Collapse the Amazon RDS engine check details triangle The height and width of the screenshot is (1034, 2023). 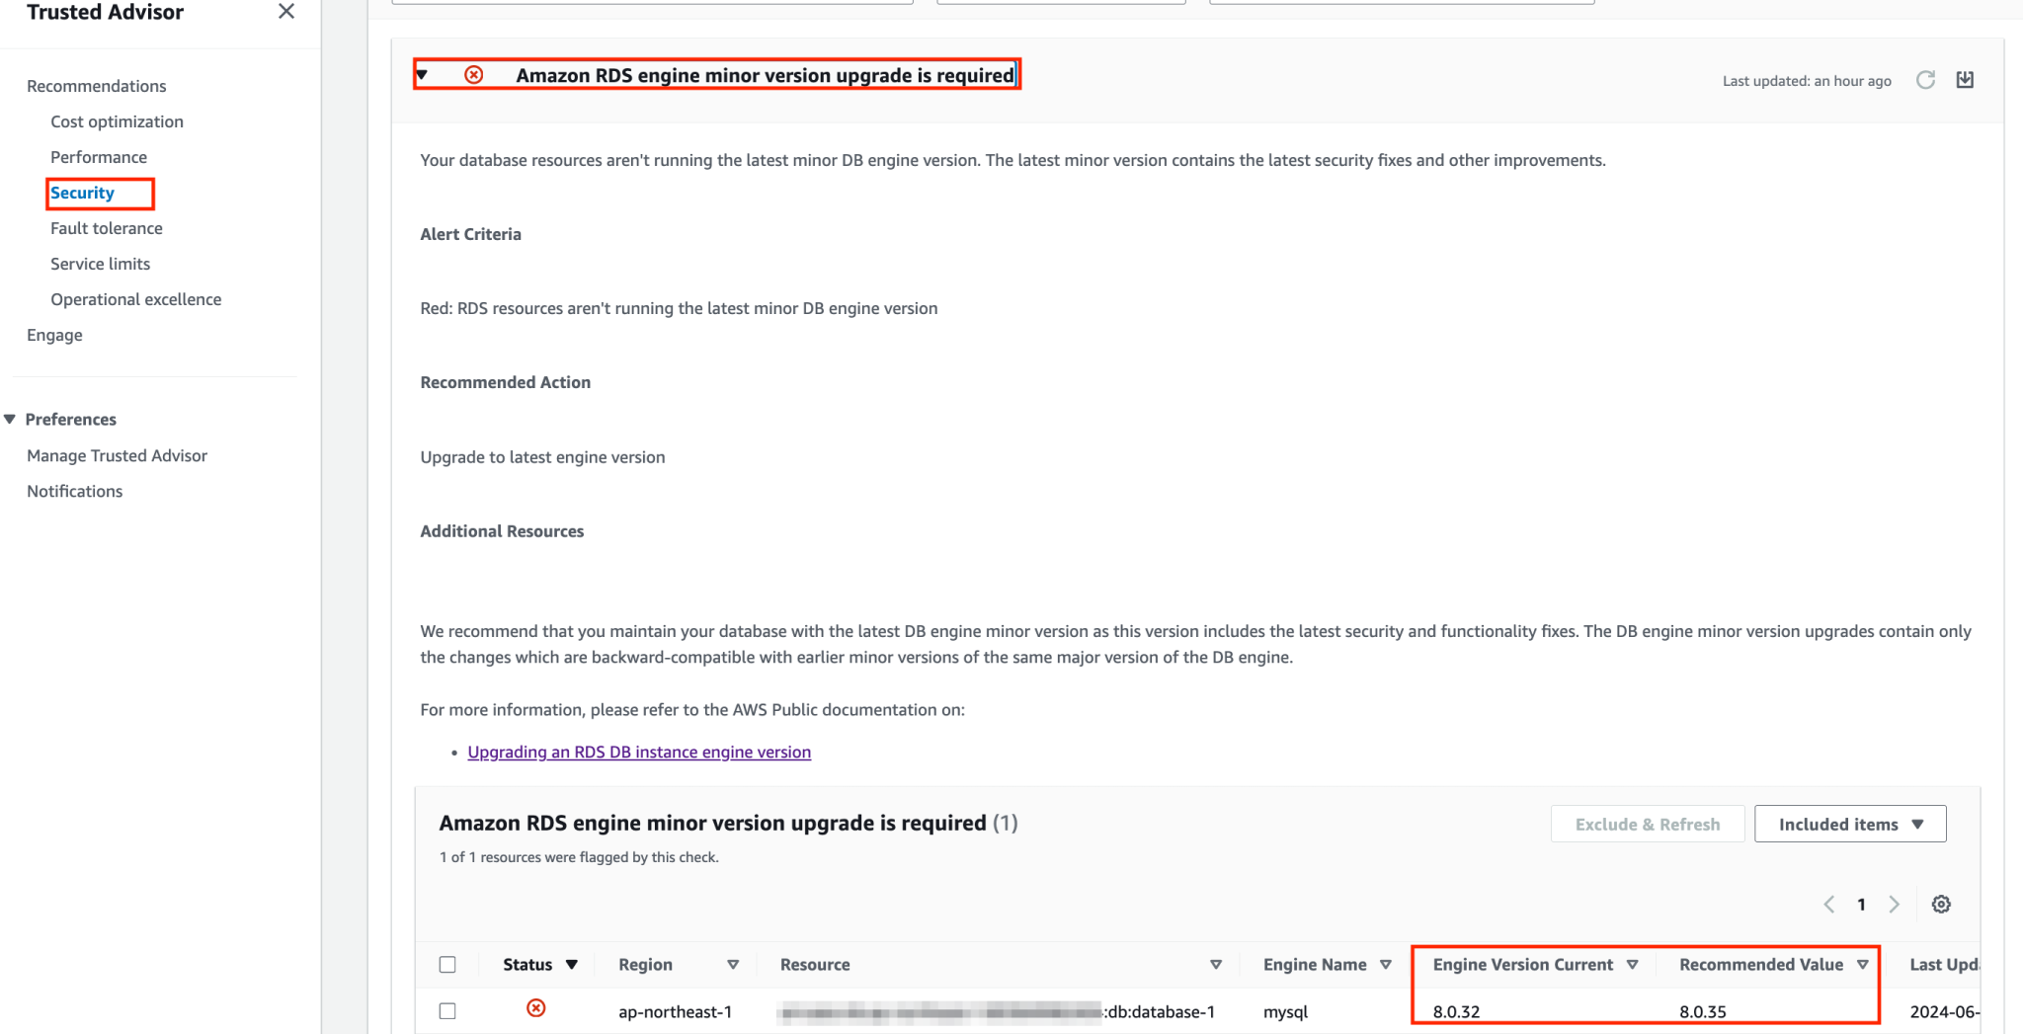(422, 74)
